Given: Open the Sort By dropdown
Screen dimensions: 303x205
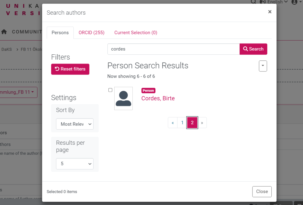Looking at the screenshot, I should (75, 124).
